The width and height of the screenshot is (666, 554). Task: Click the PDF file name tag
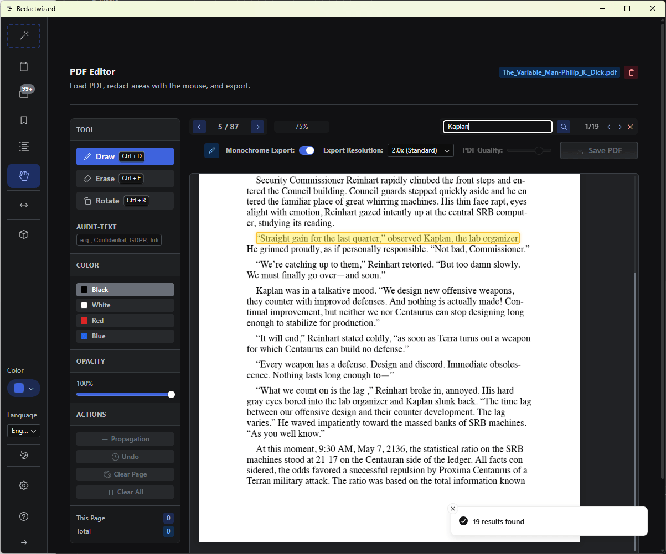click(x=560, y=72)
